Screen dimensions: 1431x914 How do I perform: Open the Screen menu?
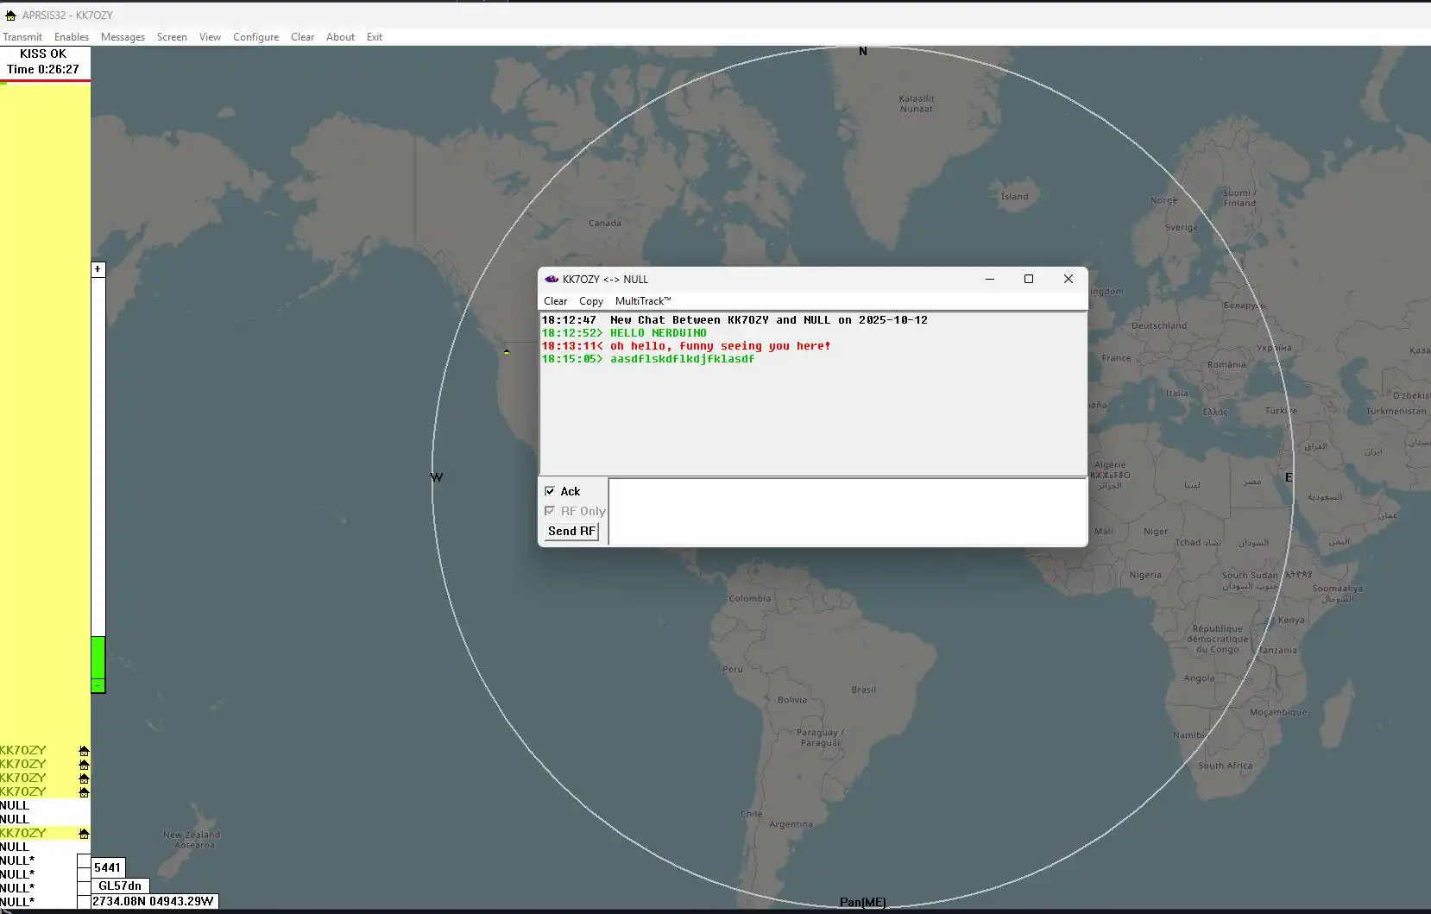[172, 37]
